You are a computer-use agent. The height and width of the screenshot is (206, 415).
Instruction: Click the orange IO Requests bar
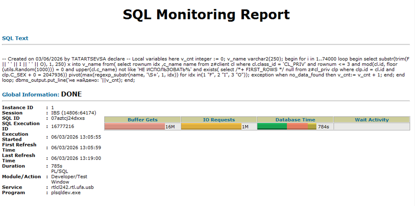[x=211, y=126]
